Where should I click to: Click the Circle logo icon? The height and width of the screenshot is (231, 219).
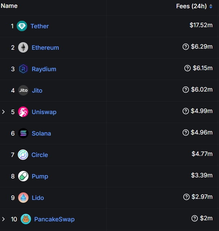click(x=23, y=155)
